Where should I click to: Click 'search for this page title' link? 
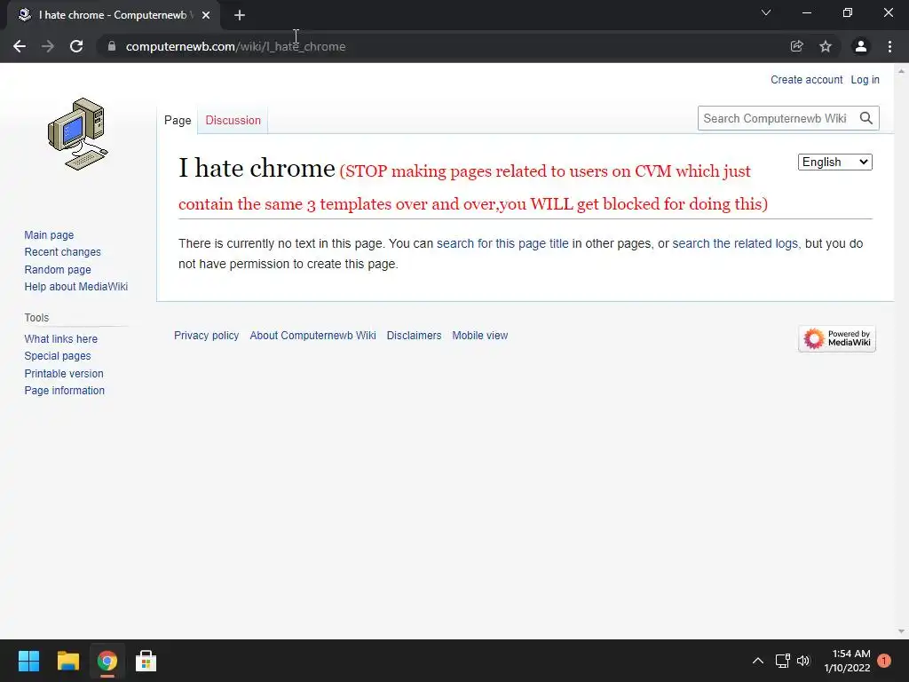pyautogui.click(x=502, y=243)
